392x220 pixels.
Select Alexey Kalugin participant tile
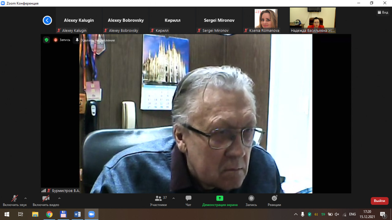79,21
